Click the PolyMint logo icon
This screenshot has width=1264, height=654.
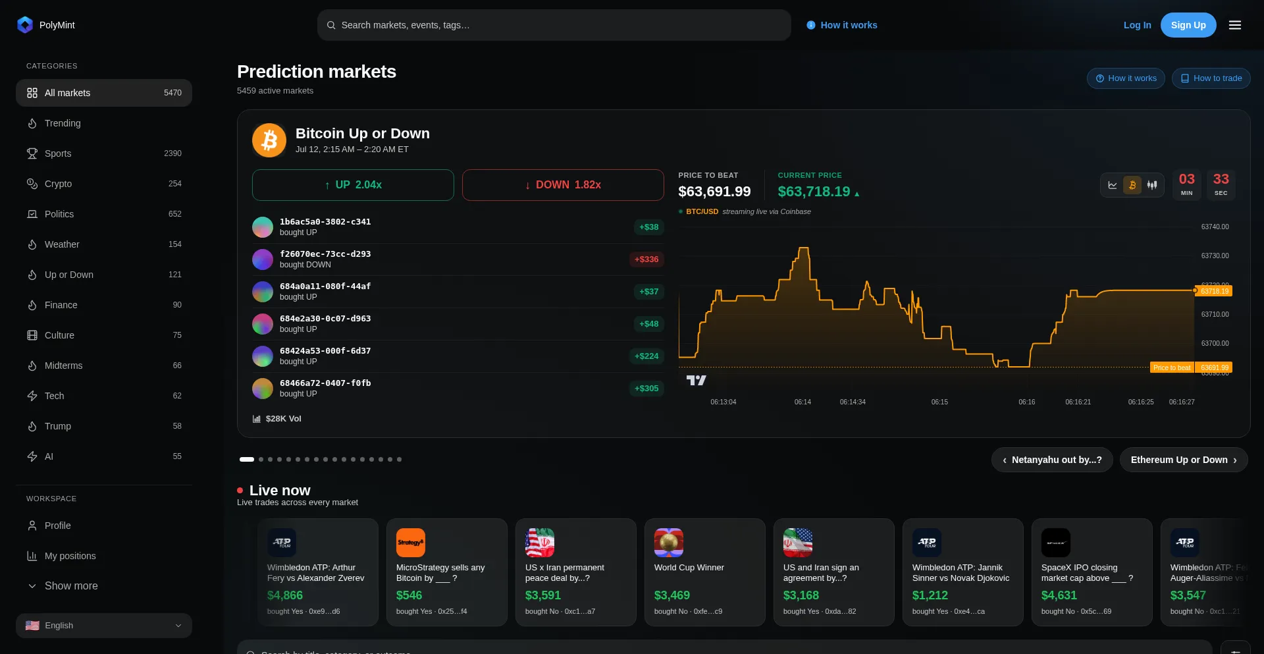(x=25, y=25)
